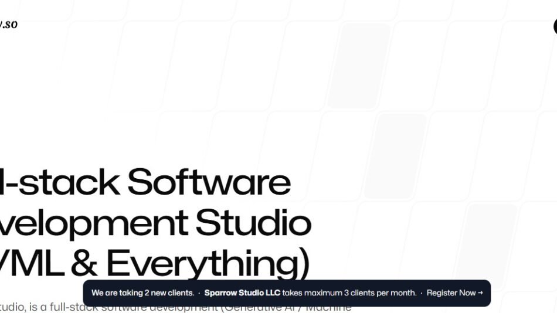Click the first dot separator in the banner
The width and height of the screenshot is (557, 313).
pos(199,293)
